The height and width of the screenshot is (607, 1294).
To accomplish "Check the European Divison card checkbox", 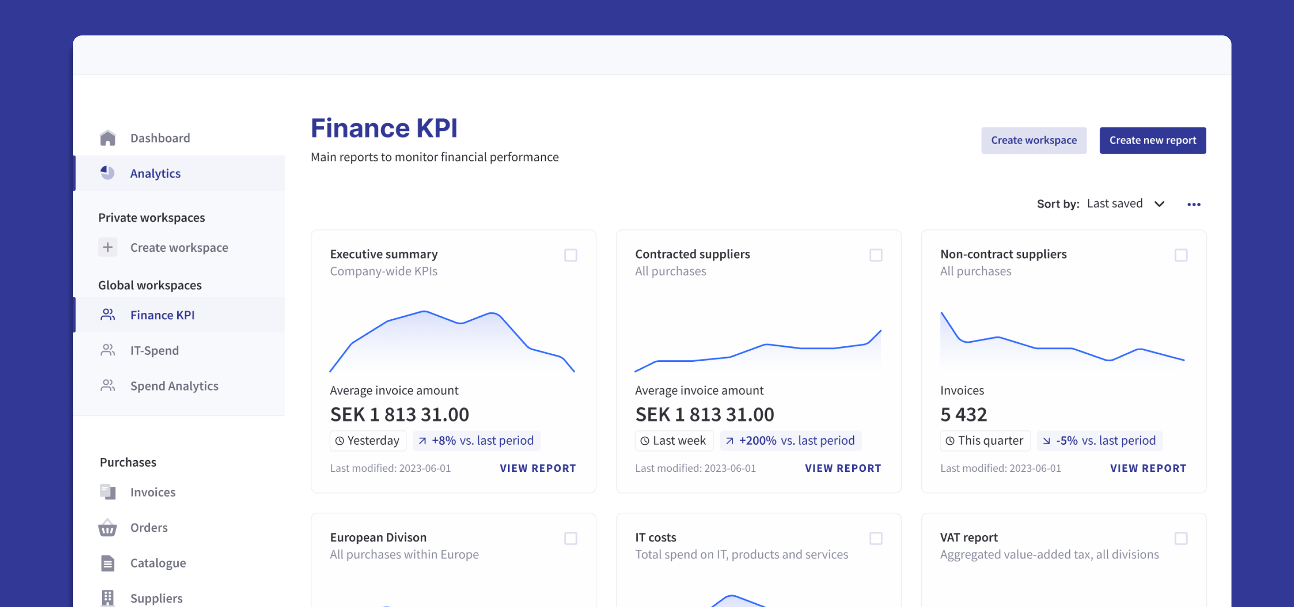I will (x=570, y=538).
